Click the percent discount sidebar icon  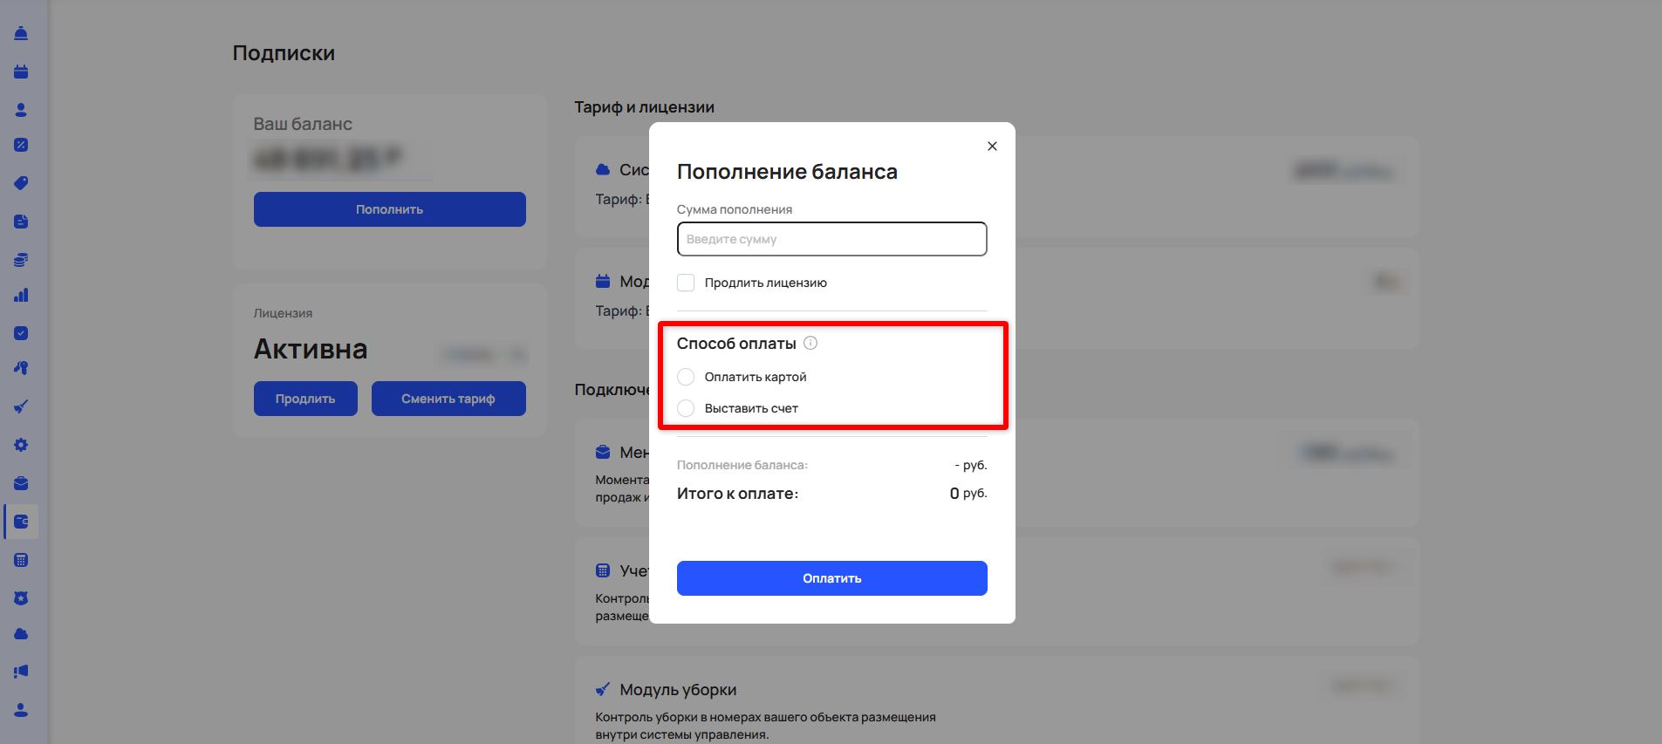coord(21,145)
